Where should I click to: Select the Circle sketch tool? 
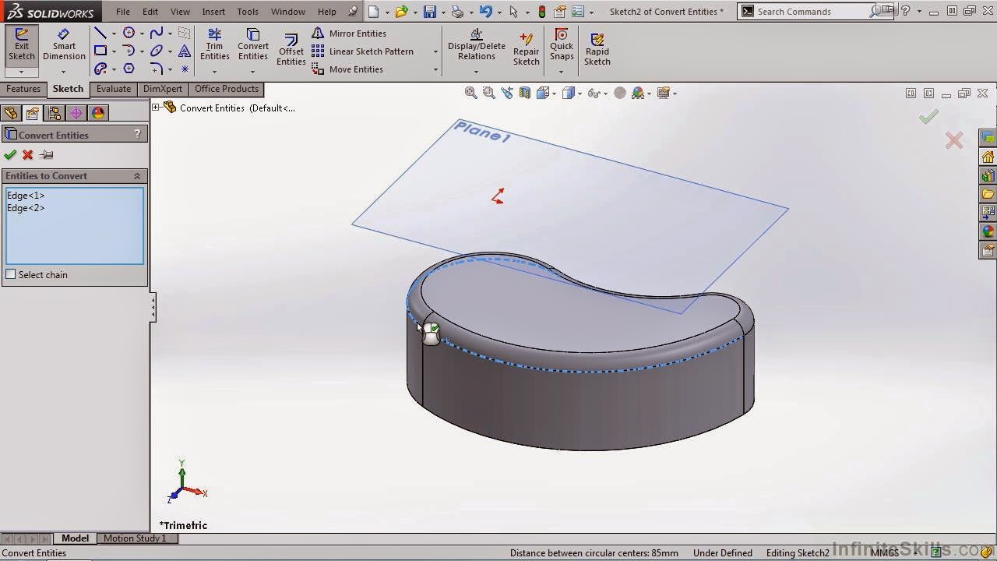point(129,33)
